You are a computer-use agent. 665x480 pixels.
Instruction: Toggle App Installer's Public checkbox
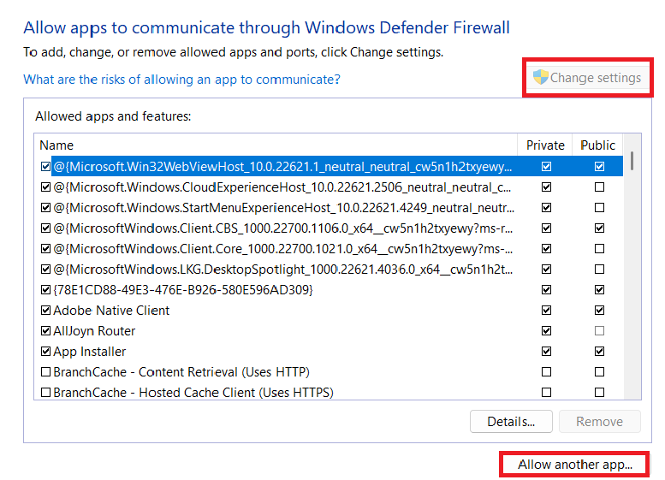599,352
